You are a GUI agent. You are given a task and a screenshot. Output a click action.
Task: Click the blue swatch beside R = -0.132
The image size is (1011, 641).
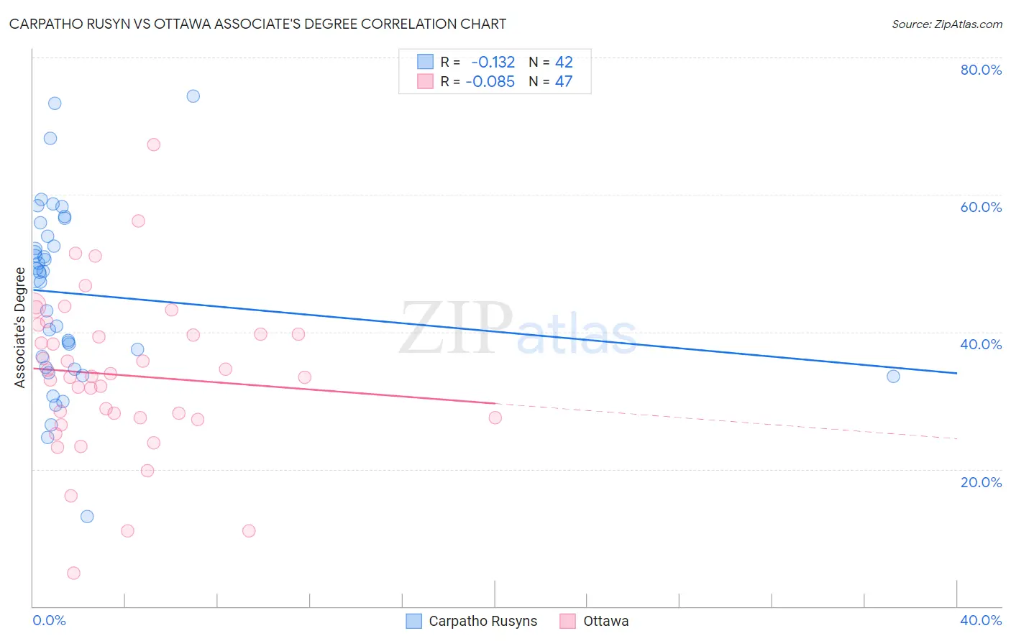[425, 62]
